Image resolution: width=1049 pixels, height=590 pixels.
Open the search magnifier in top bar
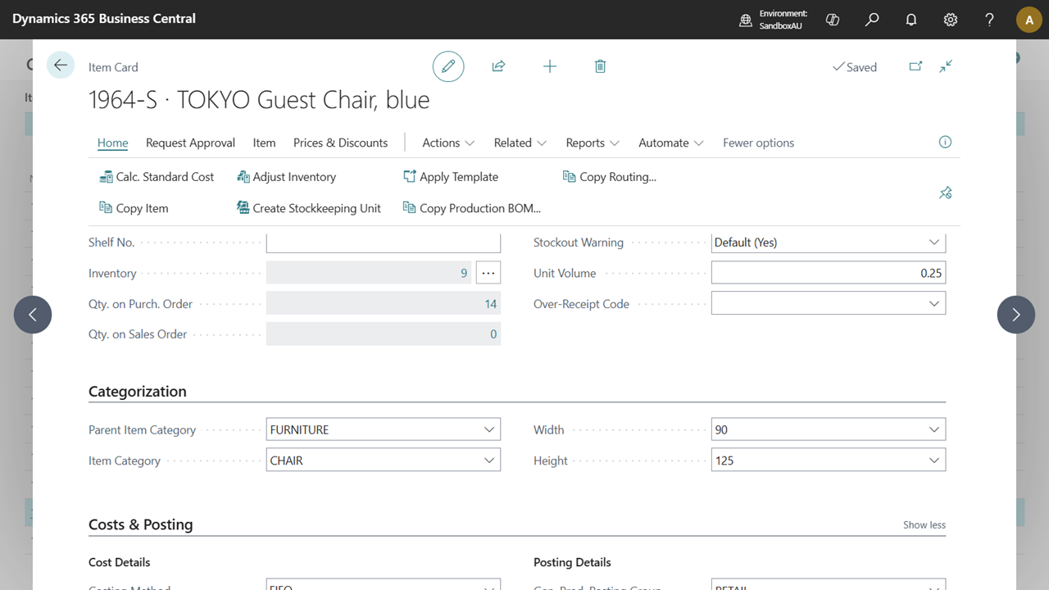pos(872,19)
